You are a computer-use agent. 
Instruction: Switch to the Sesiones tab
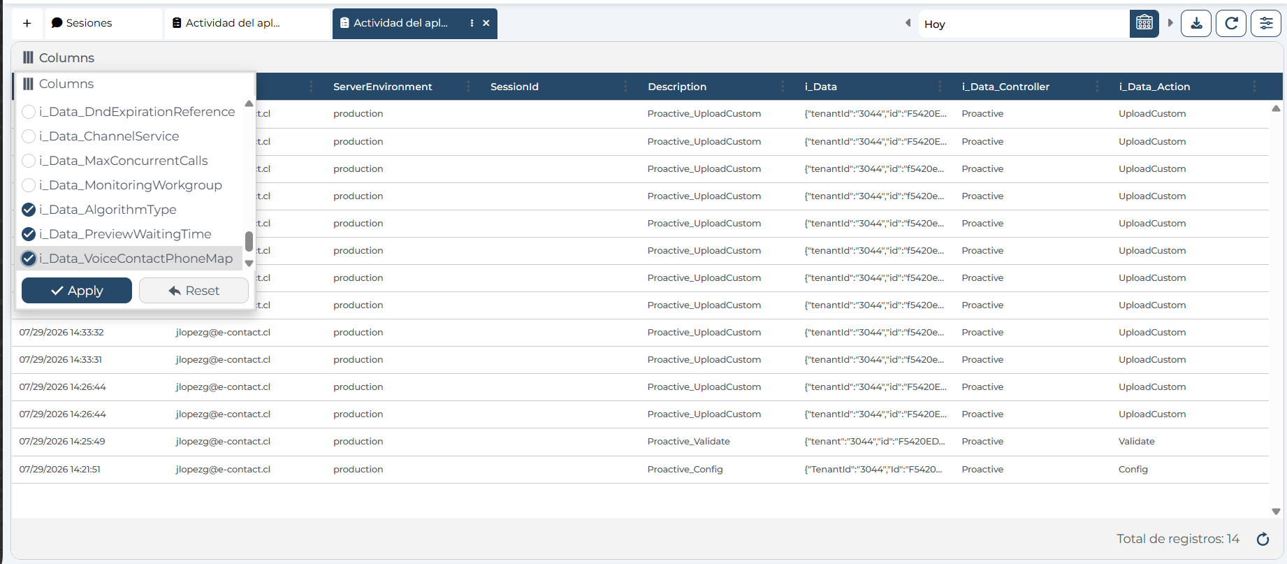103,23
